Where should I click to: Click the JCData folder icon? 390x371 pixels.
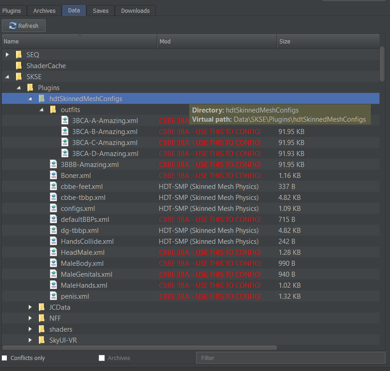[x=42, y=307]
